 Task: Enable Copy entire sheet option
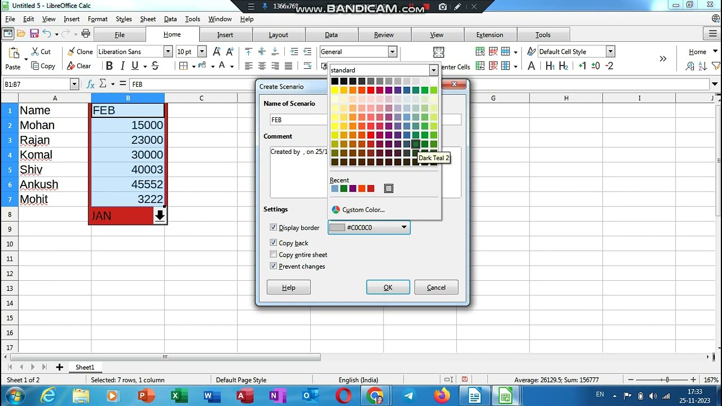tap(274, 254)
